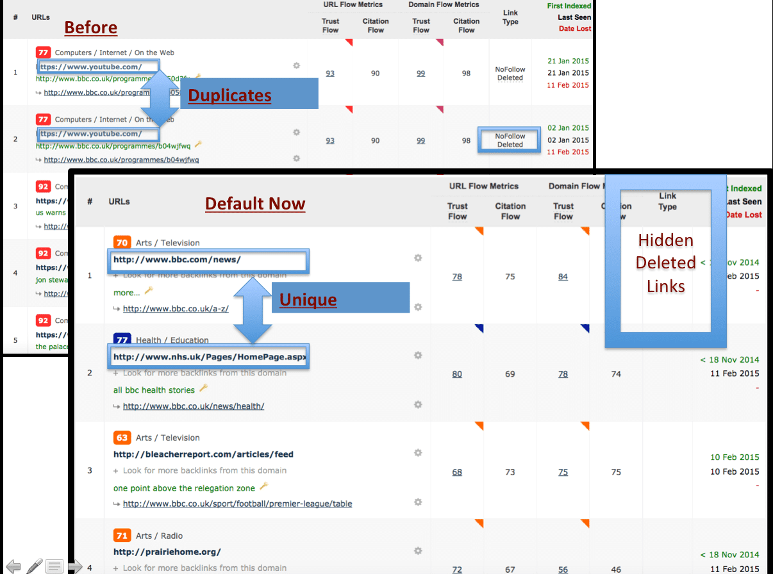Screen dimensions: 773x574
Task: Click key icon after 'one point above the relegation zone'
Action: tap(263, 487)
